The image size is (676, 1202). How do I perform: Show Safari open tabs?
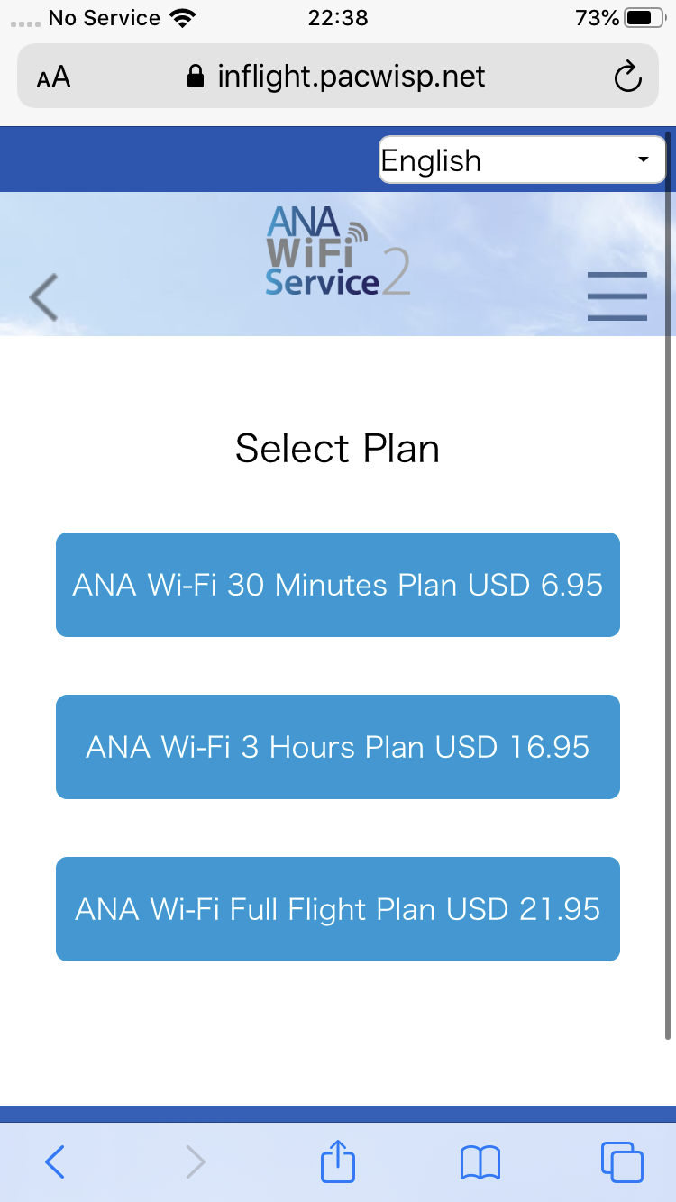pyautogui.click(x=621, y=1162)
